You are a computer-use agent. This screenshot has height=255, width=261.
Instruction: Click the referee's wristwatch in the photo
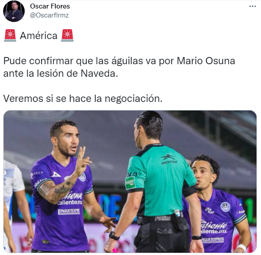[x=114, y=236]
